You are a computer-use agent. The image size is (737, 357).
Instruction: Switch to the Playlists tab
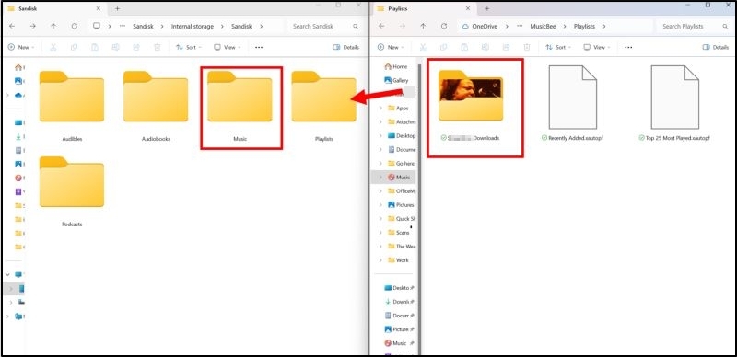click(424, 8)
